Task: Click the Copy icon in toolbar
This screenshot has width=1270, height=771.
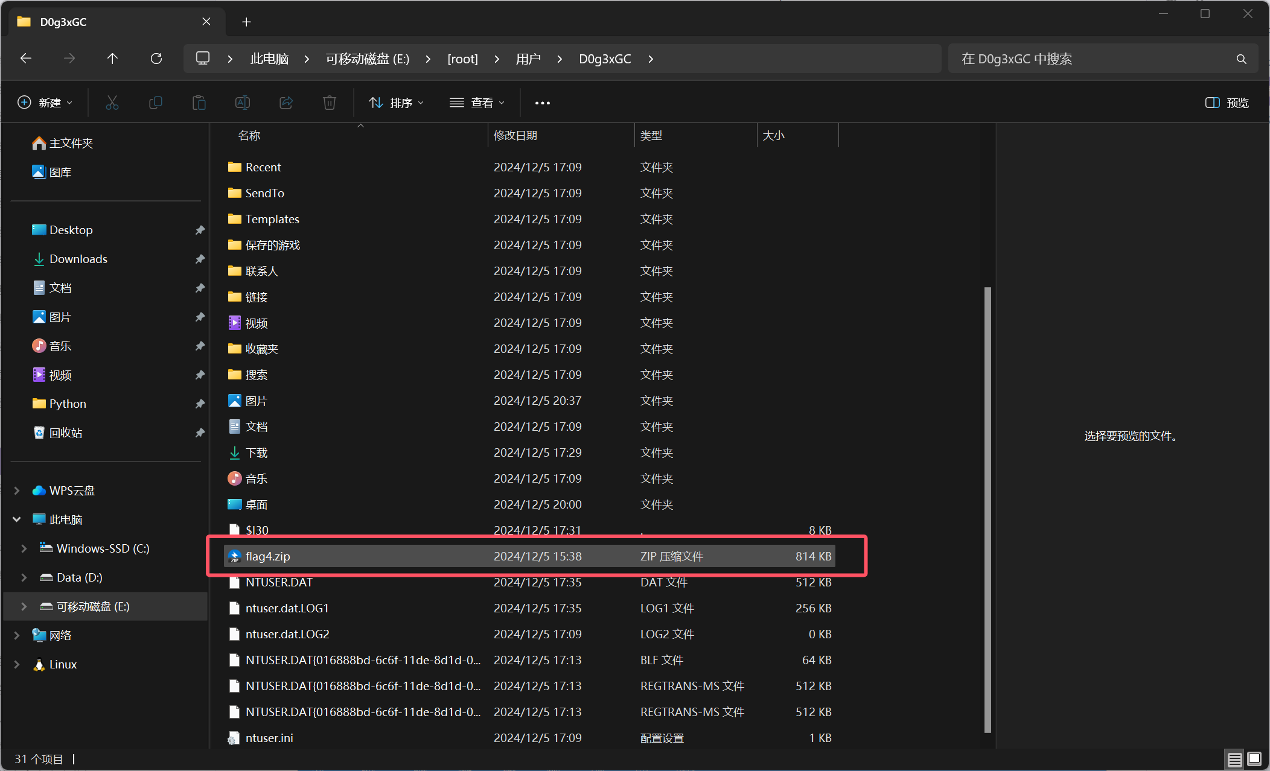Action: point(156,103)
